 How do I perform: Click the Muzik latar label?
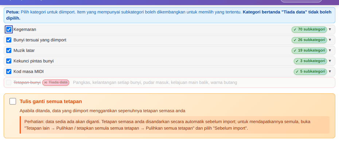24,50
